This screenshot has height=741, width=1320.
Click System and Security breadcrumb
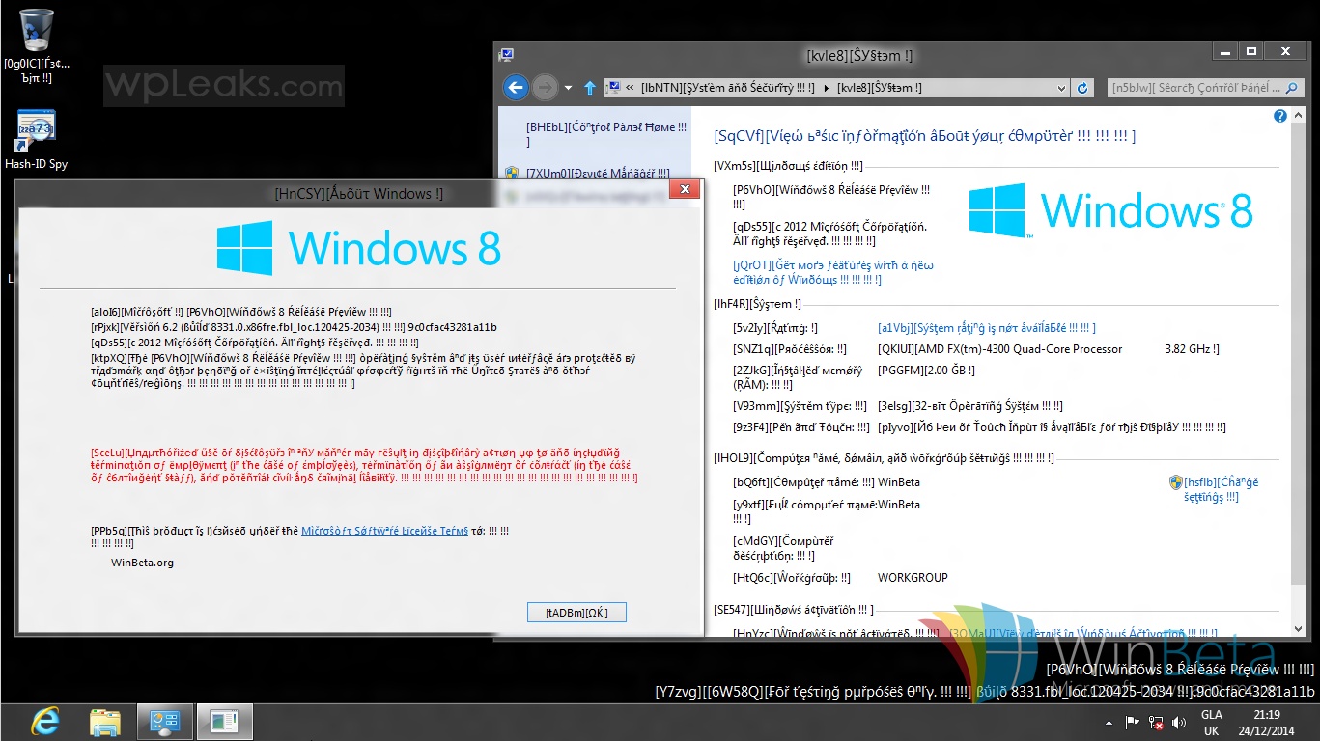tap(728, 88)
